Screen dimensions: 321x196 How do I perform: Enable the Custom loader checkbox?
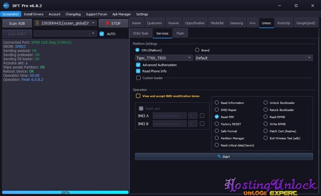(x=138, y=78)
